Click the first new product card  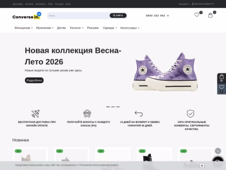click(x=30, y=155)
